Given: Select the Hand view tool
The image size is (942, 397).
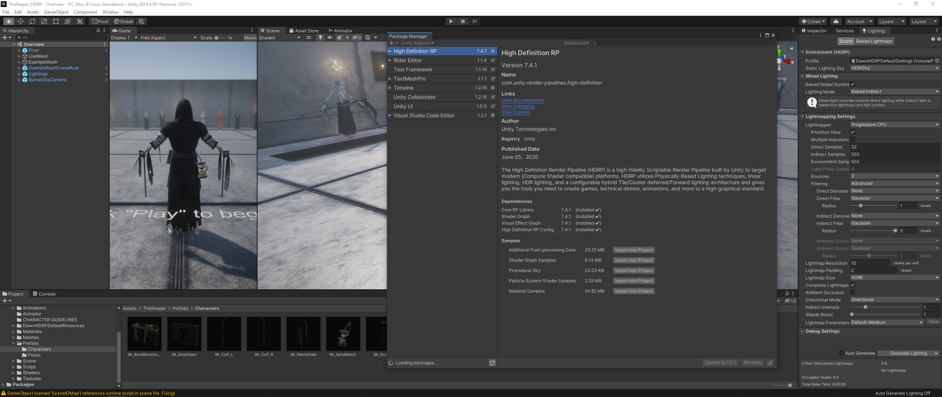Looking at the screenshot, I should (9, 21).
